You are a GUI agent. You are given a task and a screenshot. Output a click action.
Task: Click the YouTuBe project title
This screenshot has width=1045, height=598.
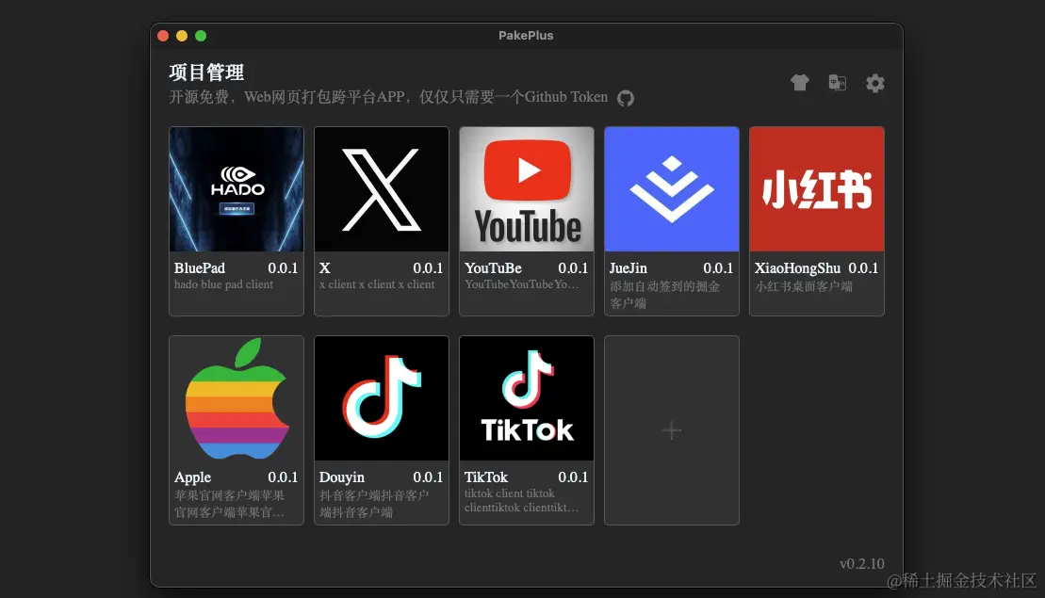(493, 268)
